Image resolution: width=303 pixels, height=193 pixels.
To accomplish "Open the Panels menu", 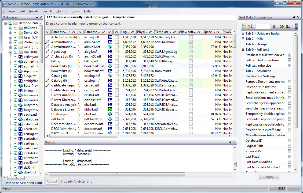I will 34,11.
